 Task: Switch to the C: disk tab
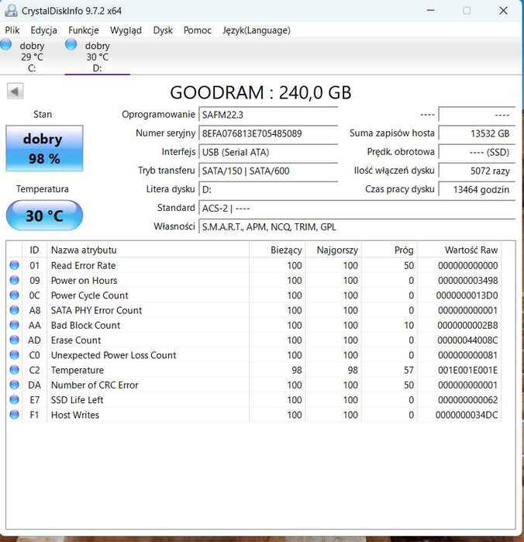click(32, 57)
